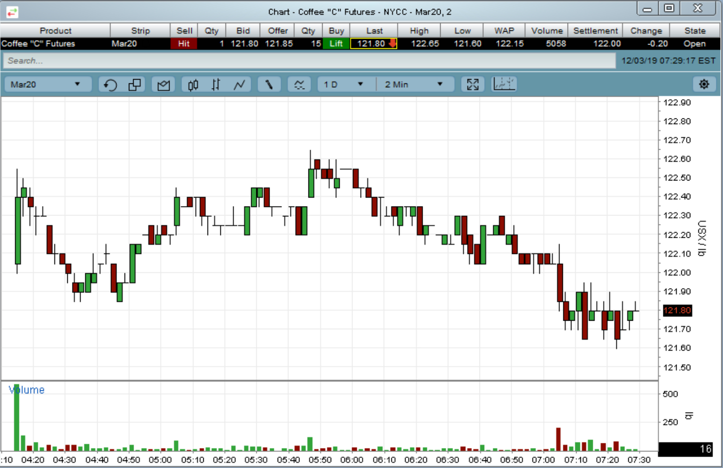Switch to line chart style
The width and height of the screenshot is (723, 468).
pyautogui.click(x=239, y=85)
